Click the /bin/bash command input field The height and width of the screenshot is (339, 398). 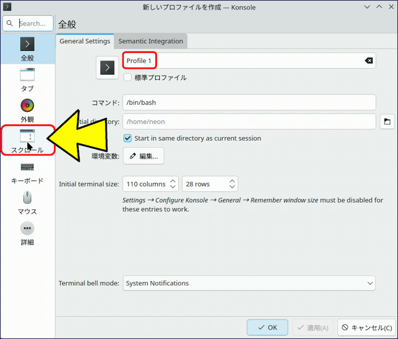[x=249, y=103]
